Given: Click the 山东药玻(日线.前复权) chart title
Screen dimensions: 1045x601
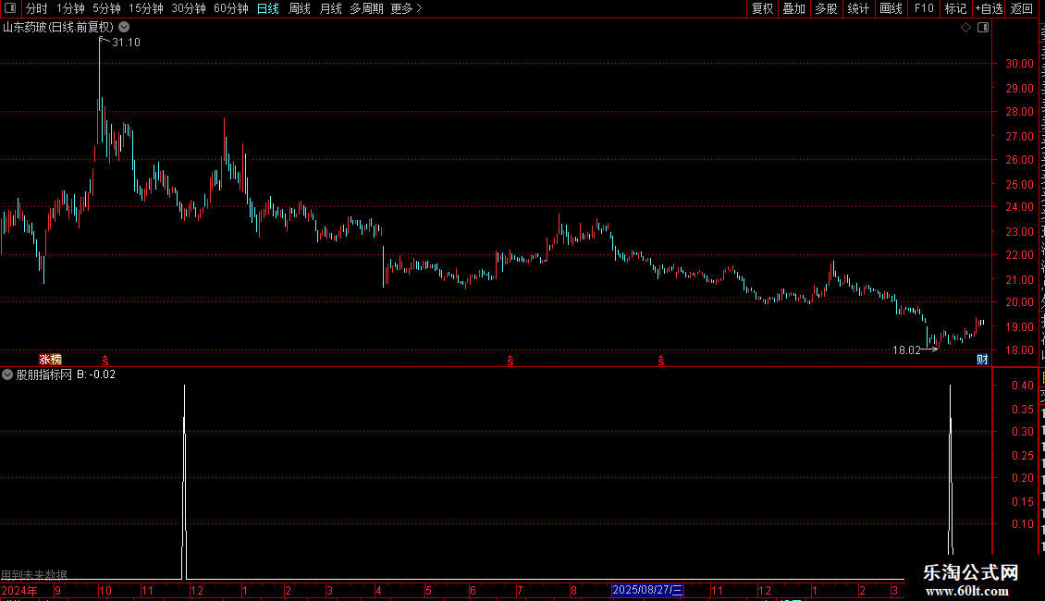Looking at the screenshot, I should pyautogui.click(x=58, y=28).
